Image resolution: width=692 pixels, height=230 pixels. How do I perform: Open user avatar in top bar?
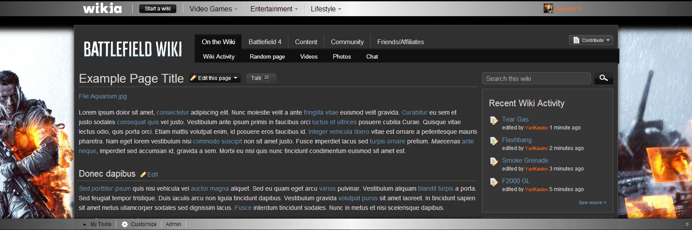[548, 8]
